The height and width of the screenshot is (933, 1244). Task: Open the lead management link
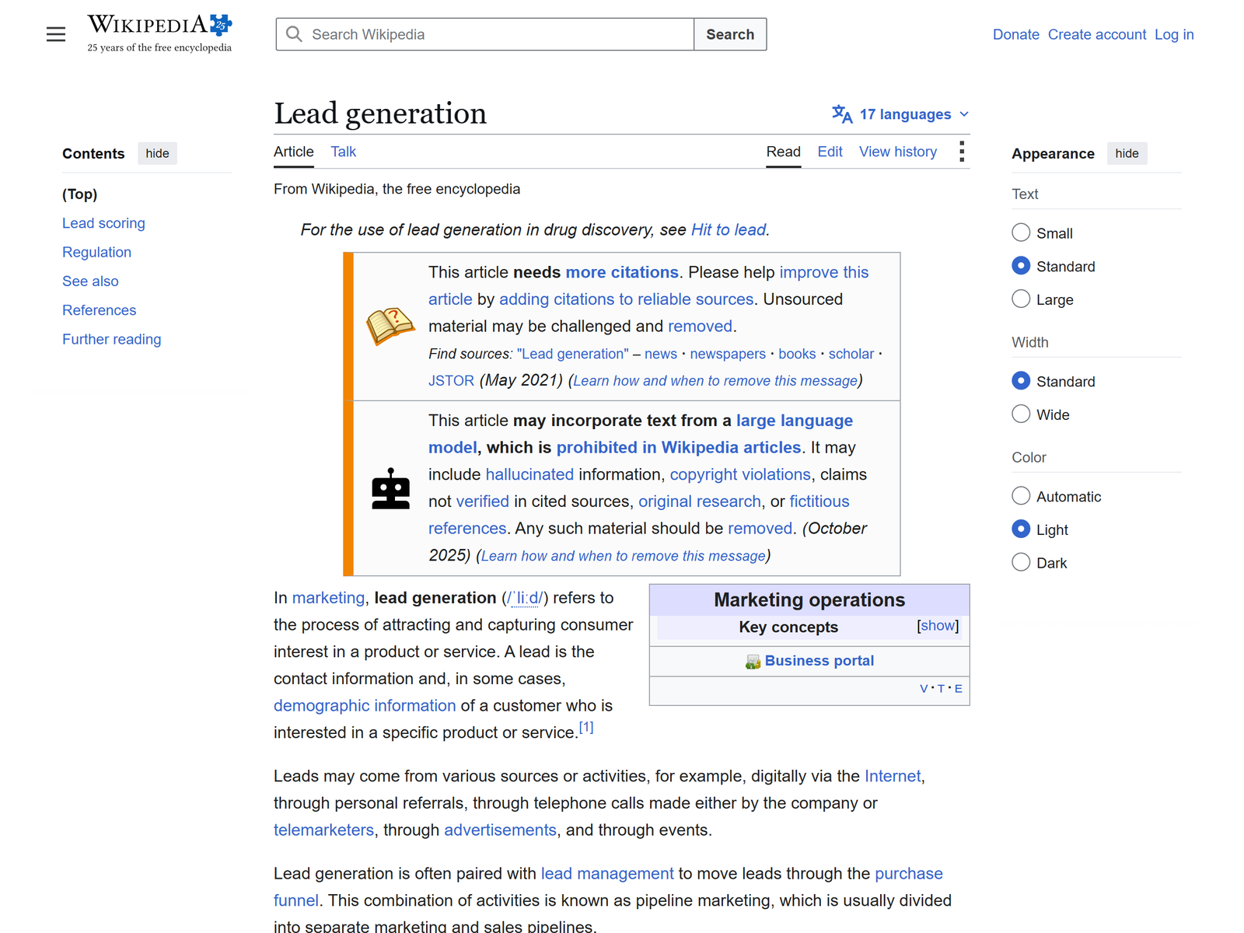click(607, 873)
